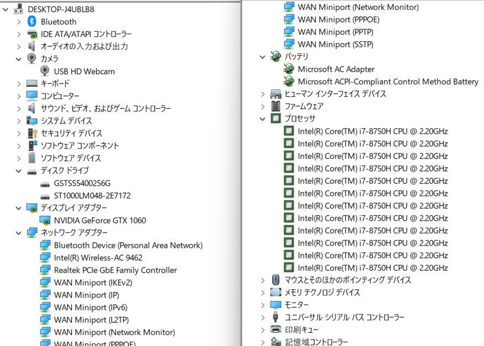
Task: Click the バッテリ category battery icon
Action: point(275,56)
